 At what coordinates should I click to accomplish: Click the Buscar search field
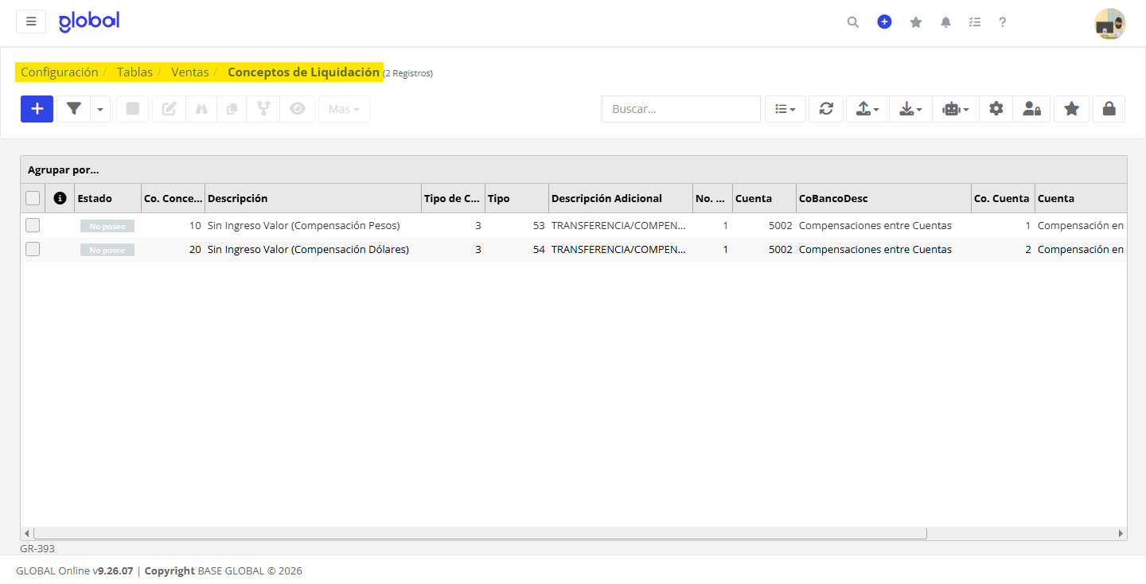[x=681, y=109]
